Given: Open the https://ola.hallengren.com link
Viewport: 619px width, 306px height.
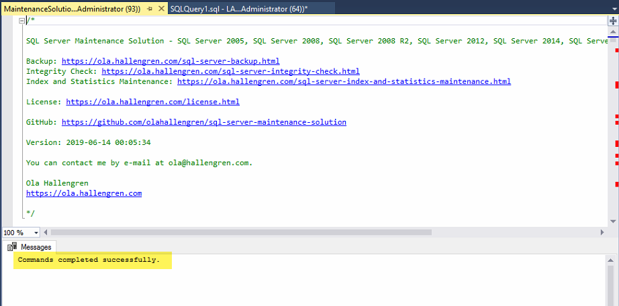Looking at the screenshot, I should point(84,193).
